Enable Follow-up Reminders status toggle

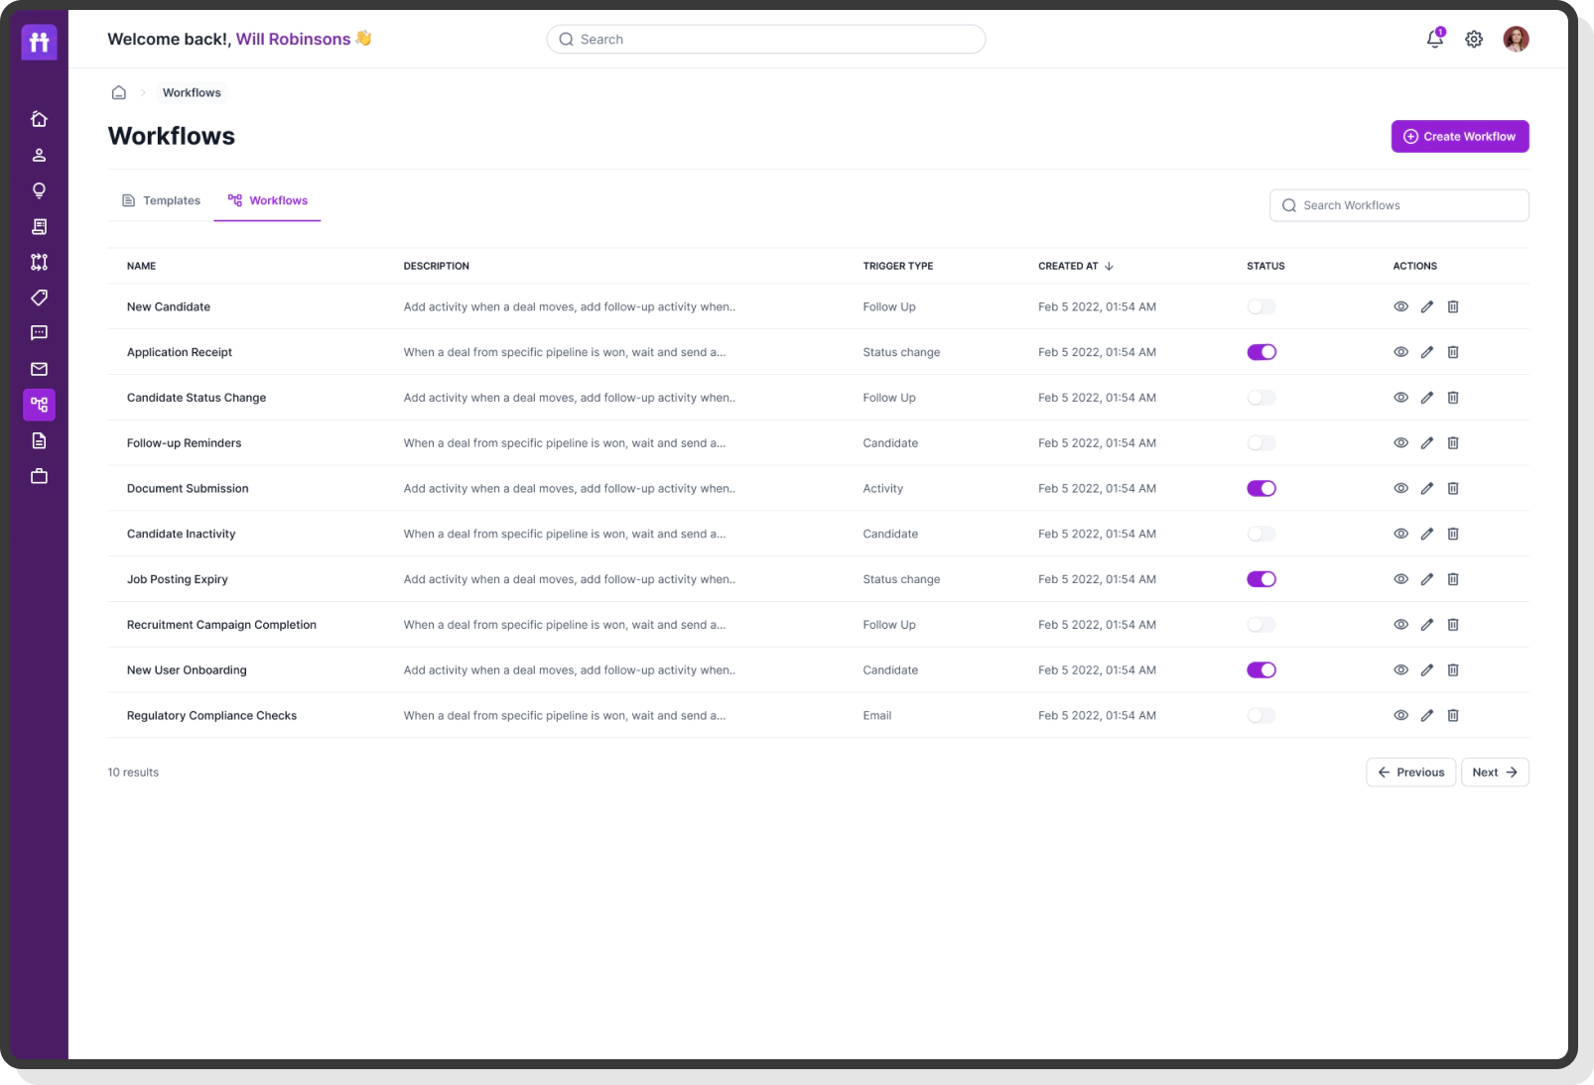(1262, 443)
